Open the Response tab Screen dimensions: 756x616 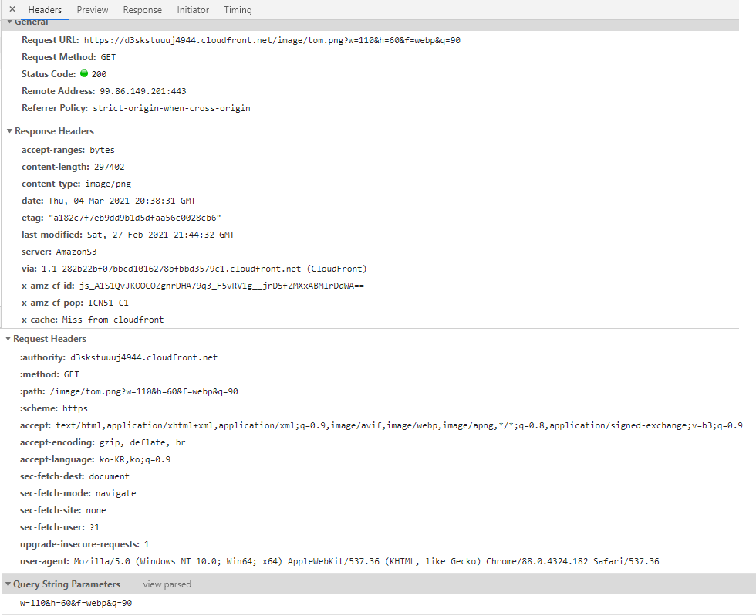(142, 9)
